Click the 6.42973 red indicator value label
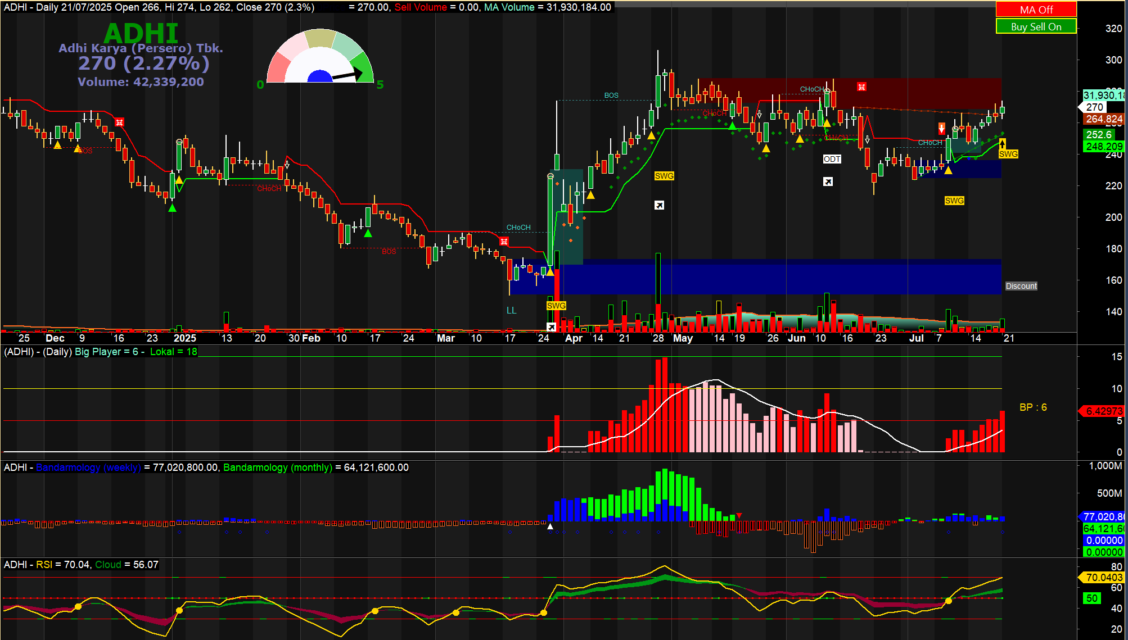The height and width of the screenshot is (640, 1128). click(x=1103, y=411)
